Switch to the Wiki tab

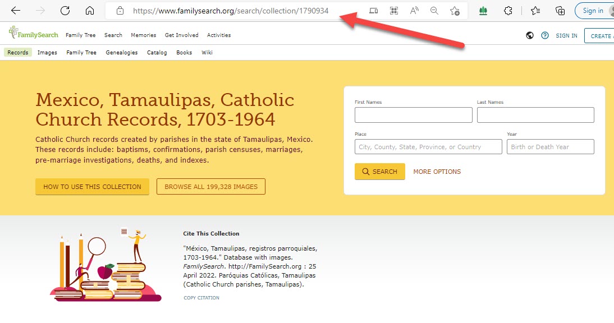tap(207, 52)
